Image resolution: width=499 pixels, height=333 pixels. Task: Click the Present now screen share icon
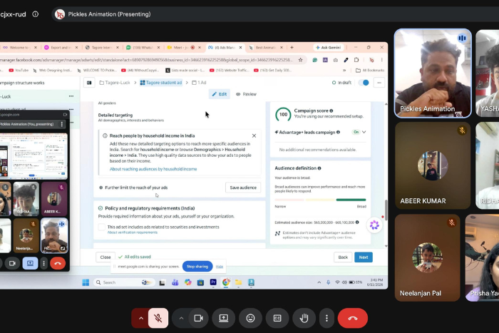(224, 318)
